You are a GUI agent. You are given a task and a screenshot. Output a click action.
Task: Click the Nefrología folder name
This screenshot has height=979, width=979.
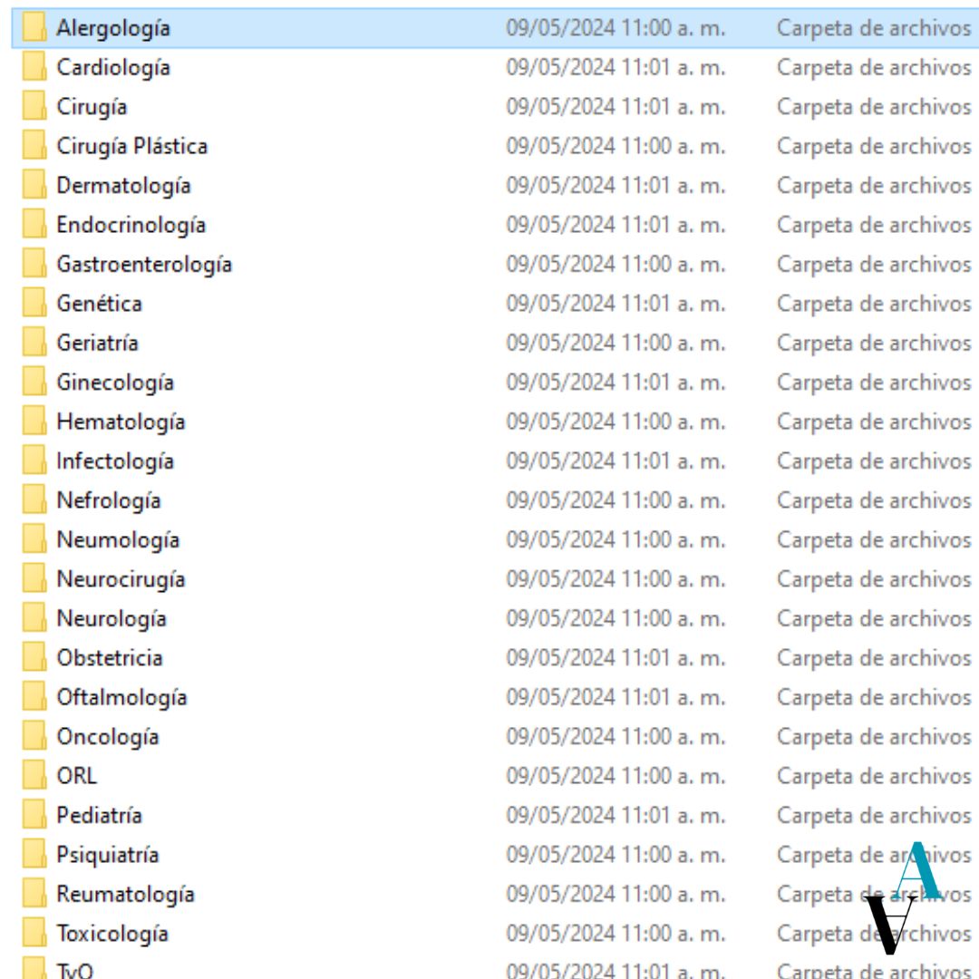pos(108,500)
